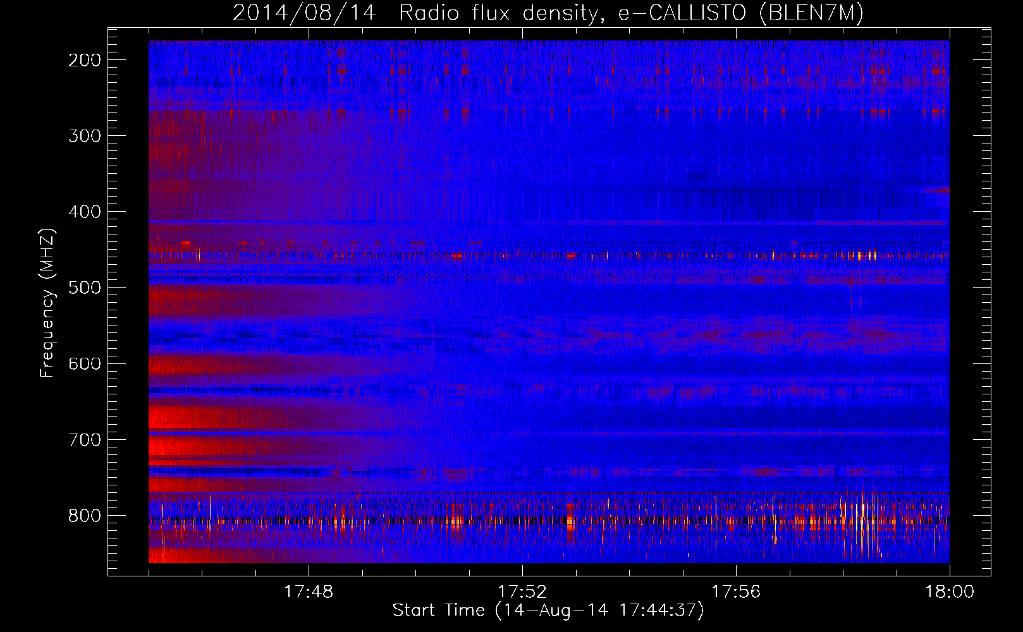Click the 500 frequency tick label
The image size is (1023, 632).
coord(85,288)
